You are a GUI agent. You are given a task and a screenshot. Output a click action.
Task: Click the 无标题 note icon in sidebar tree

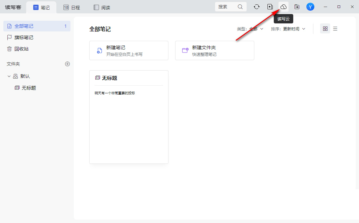click(x=17, y=88)
